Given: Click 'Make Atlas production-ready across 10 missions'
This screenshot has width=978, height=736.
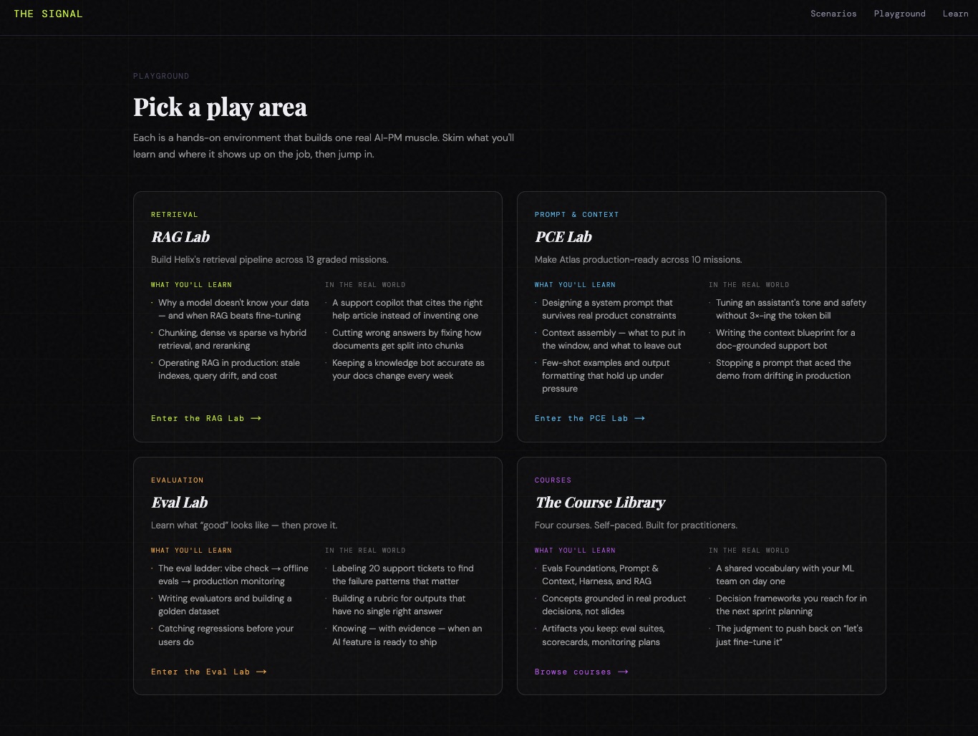Looking at the screenshot, I should click(639, 260).
